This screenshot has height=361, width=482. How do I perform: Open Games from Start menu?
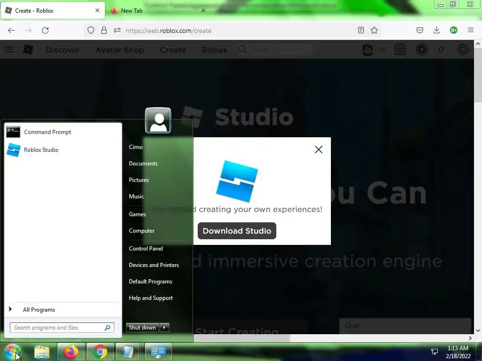coord(137,214)
